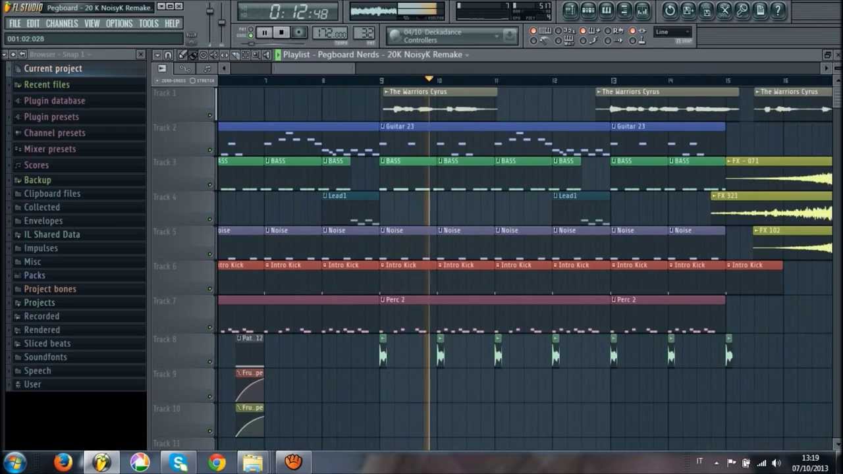This screenshot has height=474, width=843.
Task: Mute Track 6 with its green dot
Action: [210, 288]
